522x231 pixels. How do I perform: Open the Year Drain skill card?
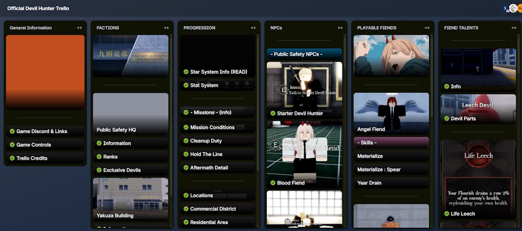391,183
